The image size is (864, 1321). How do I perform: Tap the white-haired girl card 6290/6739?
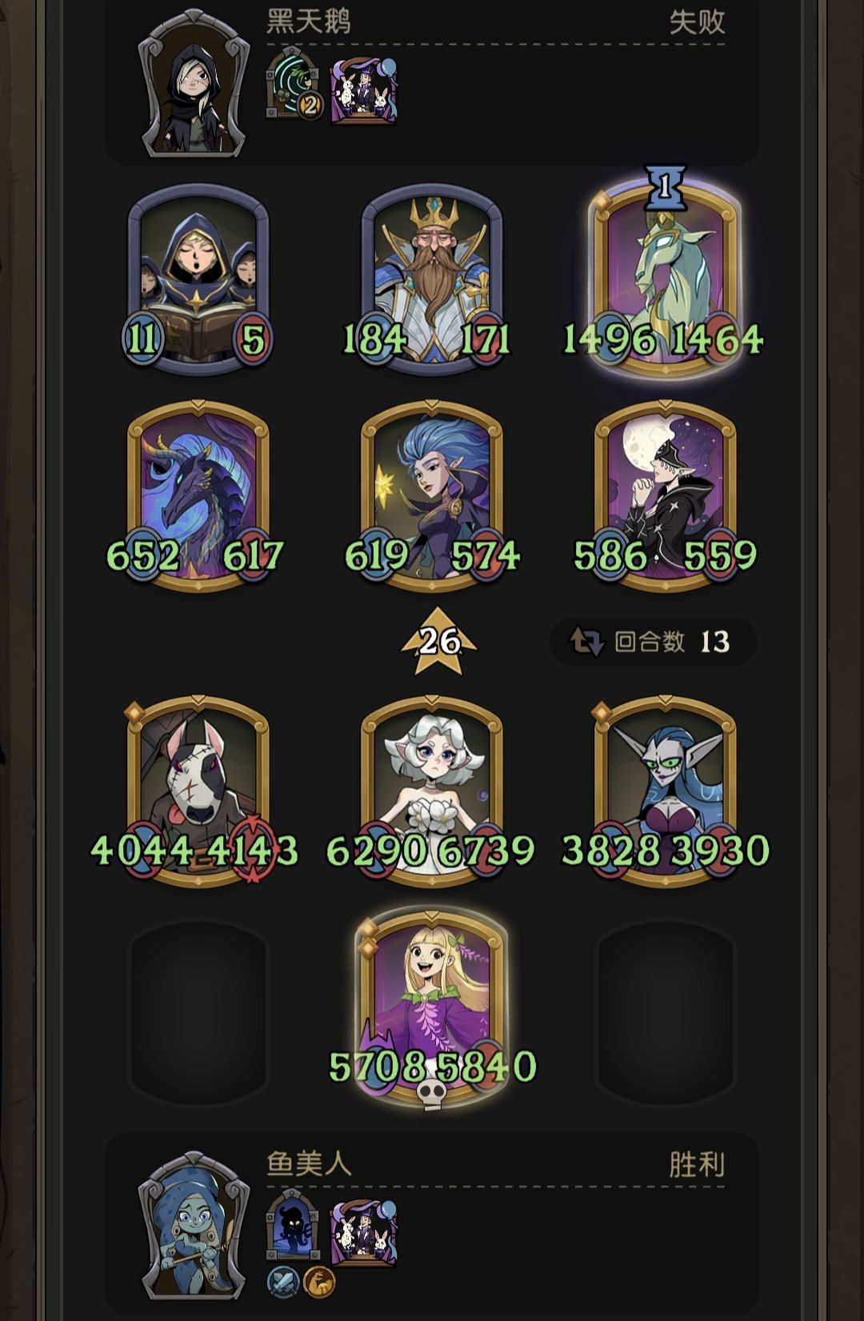pos(432,792)
